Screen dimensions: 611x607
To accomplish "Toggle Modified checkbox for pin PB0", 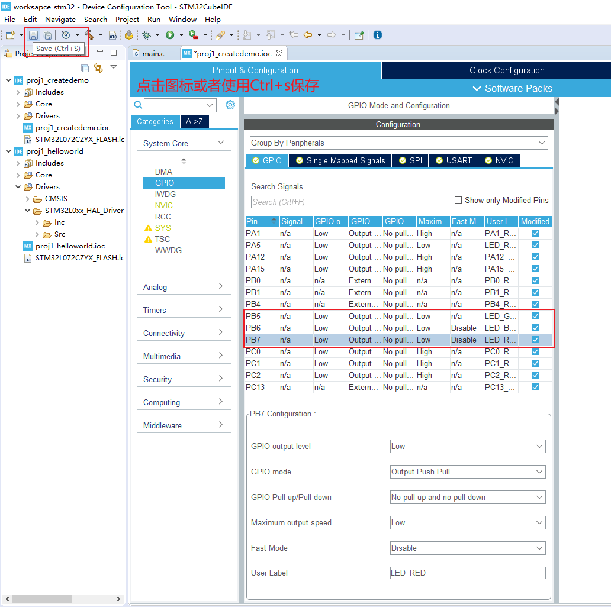I will click(x=535, y=280).
